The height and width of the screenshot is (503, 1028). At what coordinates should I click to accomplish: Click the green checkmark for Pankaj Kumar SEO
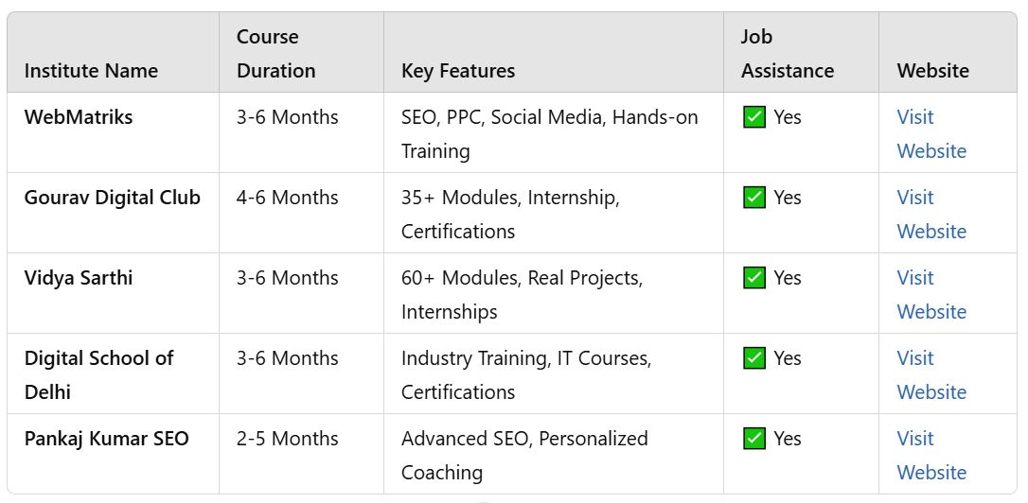point(754,440)
